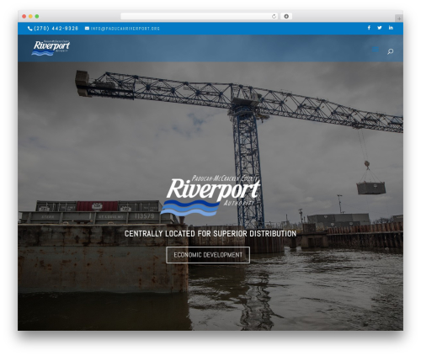
Task: Click the Economic Development button
Action: (x=208, y=255)
